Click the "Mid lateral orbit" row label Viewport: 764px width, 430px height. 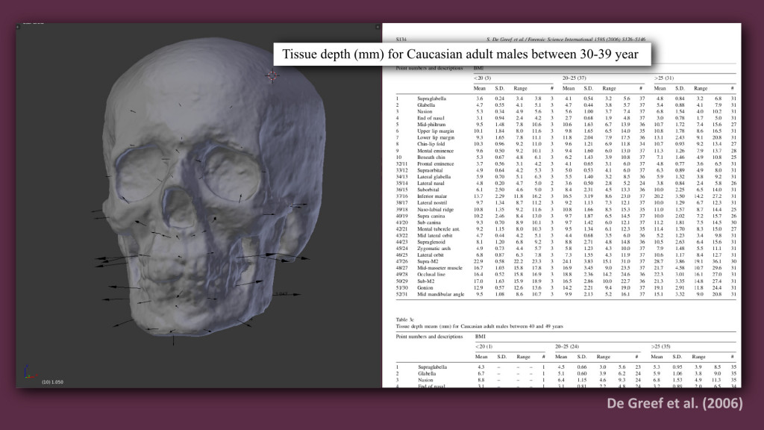pos(435,235)
